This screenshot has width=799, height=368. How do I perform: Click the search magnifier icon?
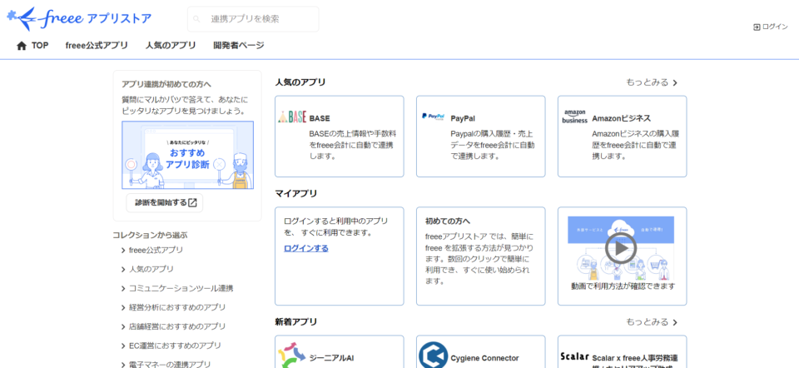(197, 19)
